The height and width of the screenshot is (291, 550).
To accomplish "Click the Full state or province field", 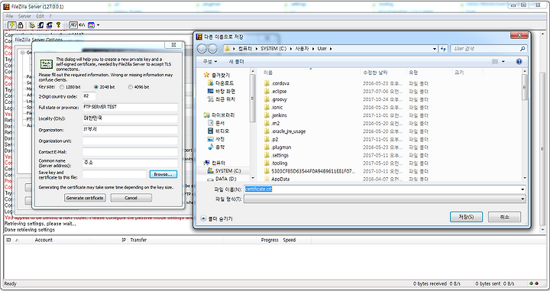I will click(130, 107).
